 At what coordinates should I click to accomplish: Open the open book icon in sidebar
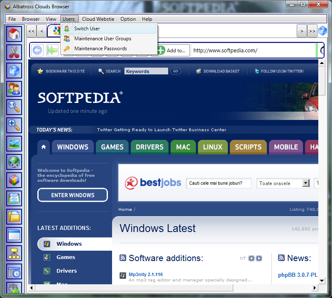pyautogui.click(x=14, y=198)
